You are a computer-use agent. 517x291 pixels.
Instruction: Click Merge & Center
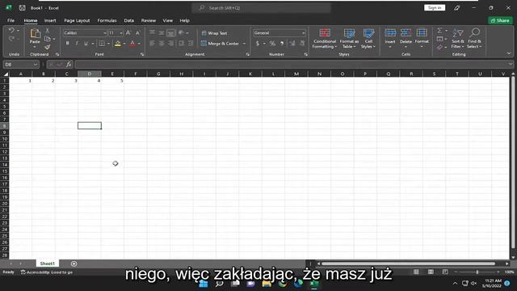220,44
